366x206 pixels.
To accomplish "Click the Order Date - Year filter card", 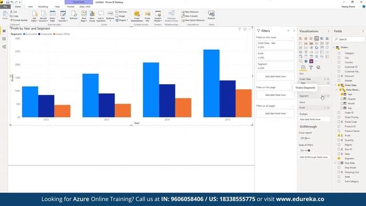I will [275, 45].
